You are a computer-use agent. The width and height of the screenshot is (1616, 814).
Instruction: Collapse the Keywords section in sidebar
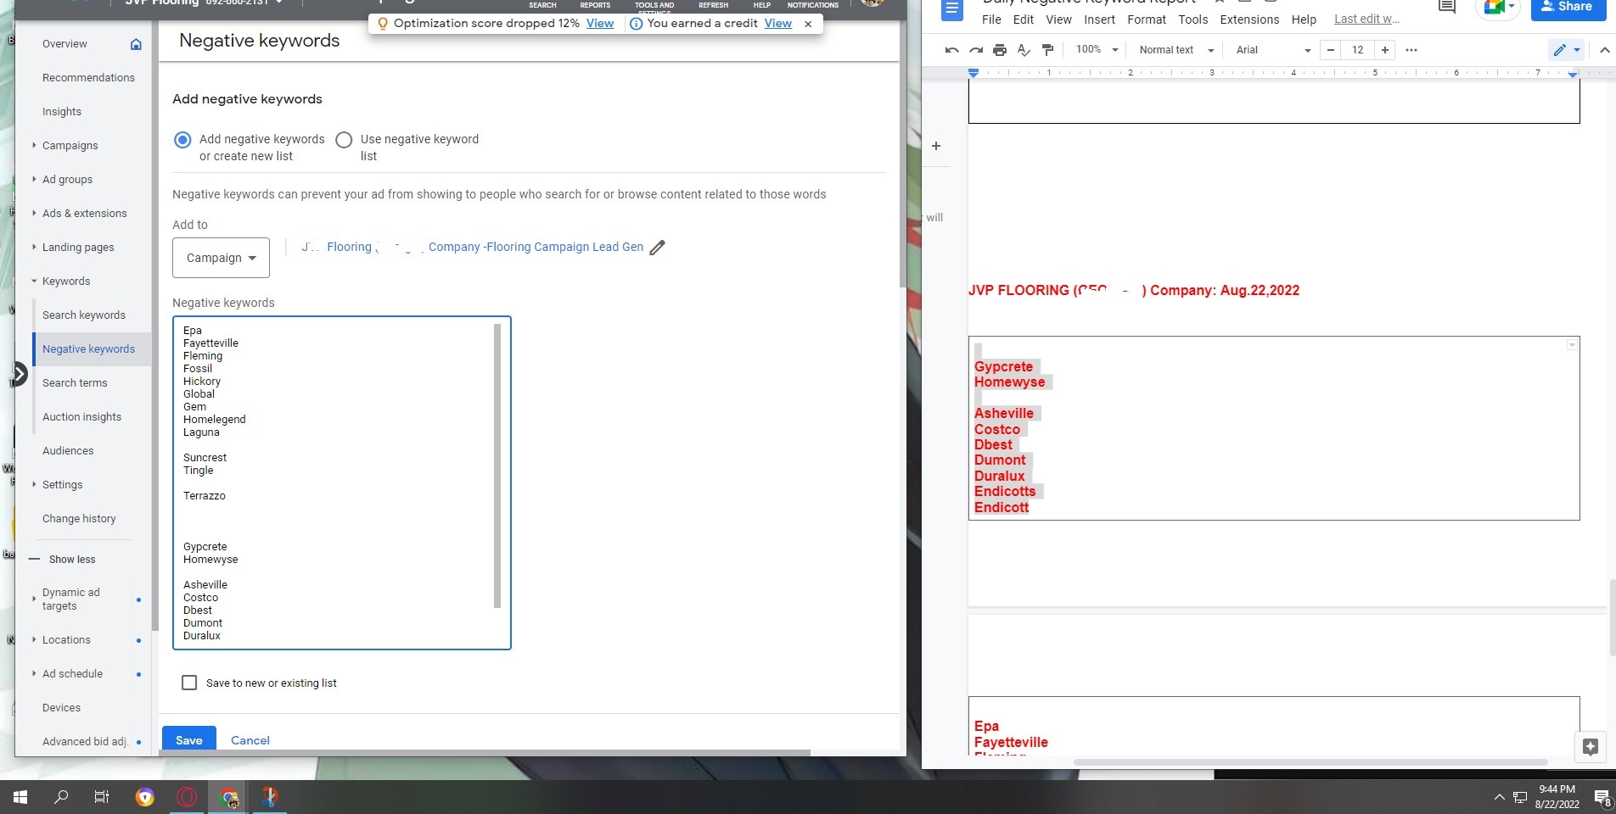tap(34, 281)
